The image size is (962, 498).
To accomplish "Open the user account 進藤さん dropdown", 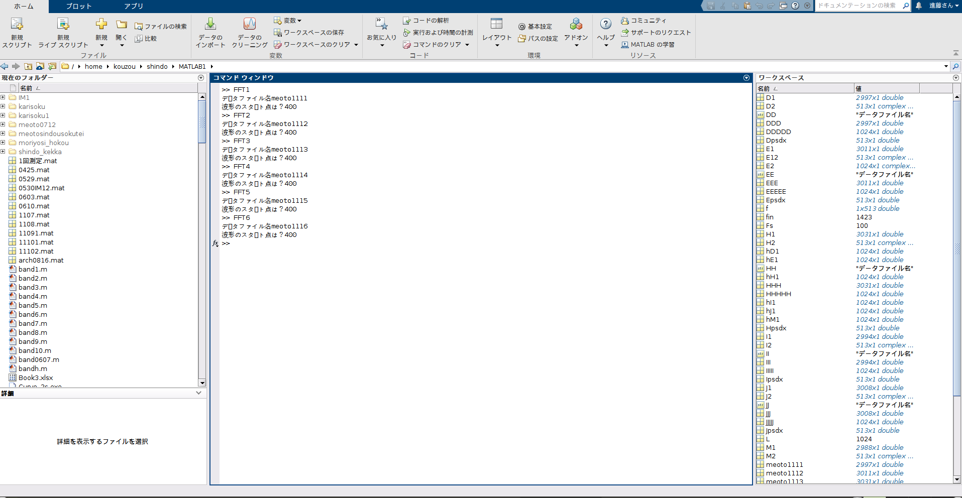I will point(944,6).
